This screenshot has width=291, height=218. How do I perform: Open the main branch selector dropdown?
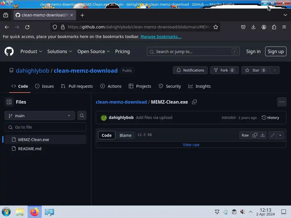(40, 116)
